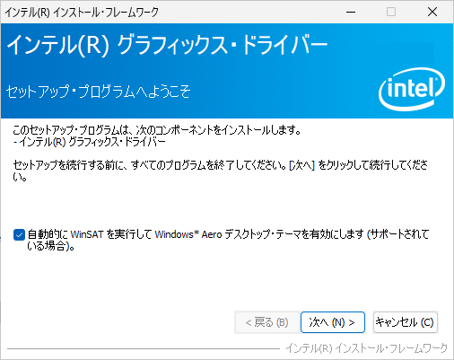Uncheck the WinSAT auto-run checkbox

pos(19,234)
